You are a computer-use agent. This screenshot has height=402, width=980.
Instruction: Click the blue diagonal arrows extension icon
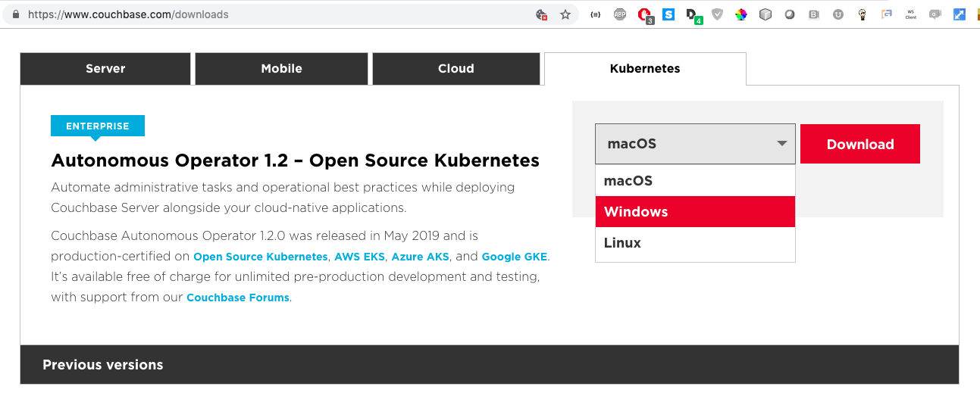(960, 14)
